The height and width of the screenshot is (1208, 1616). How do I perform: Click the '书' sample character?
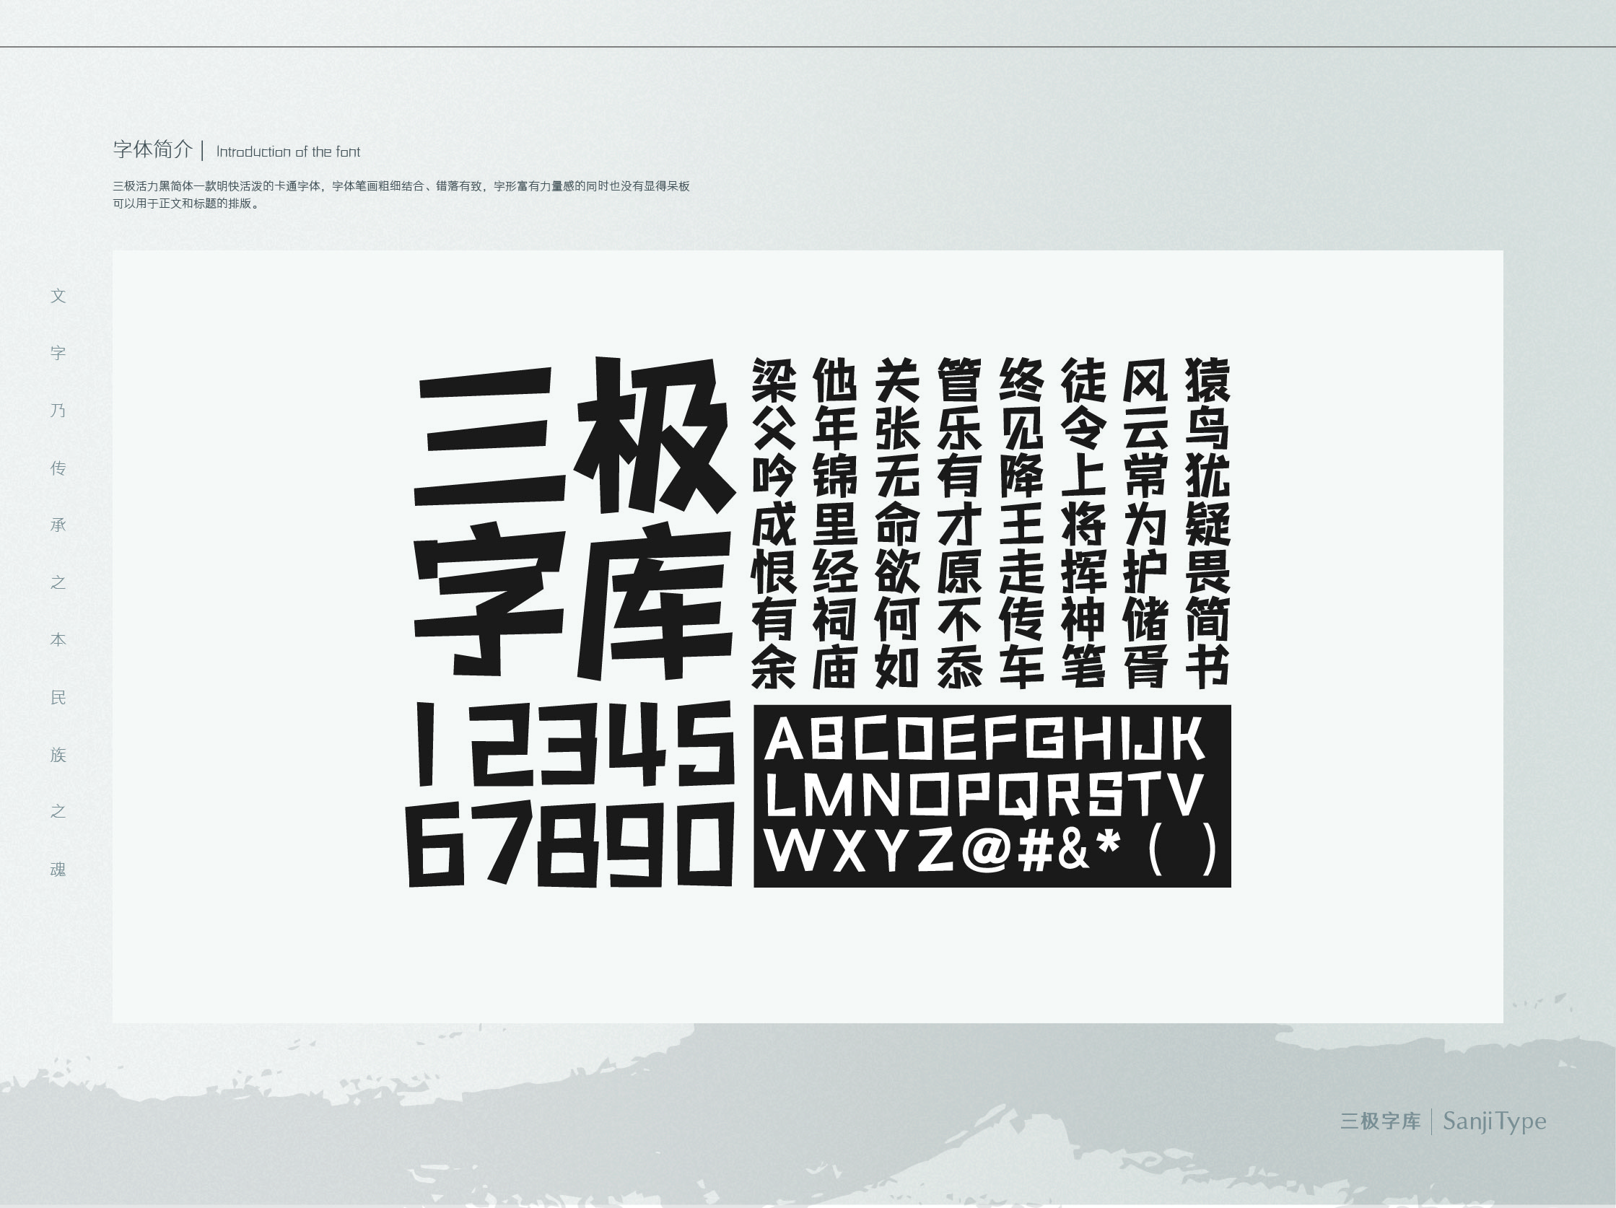point(1207,666)
